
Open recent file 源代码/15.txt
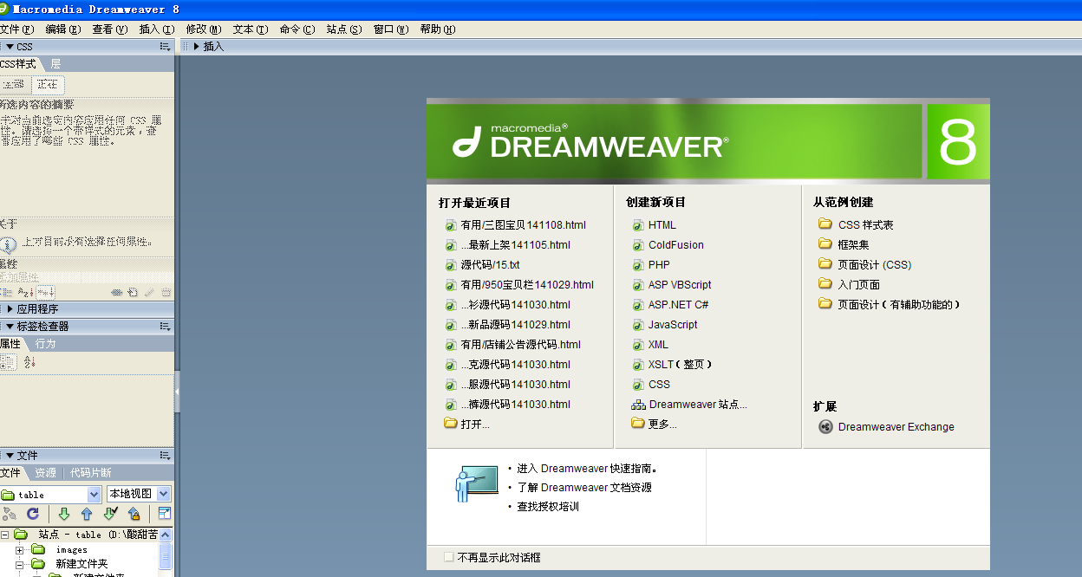(x=490, y=265)
